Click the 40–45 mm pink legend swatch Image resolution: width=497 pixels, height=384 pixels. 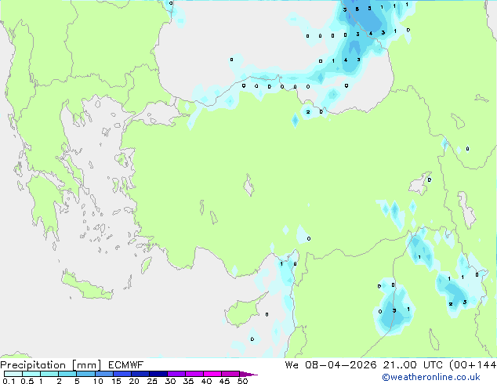(212, 374)
